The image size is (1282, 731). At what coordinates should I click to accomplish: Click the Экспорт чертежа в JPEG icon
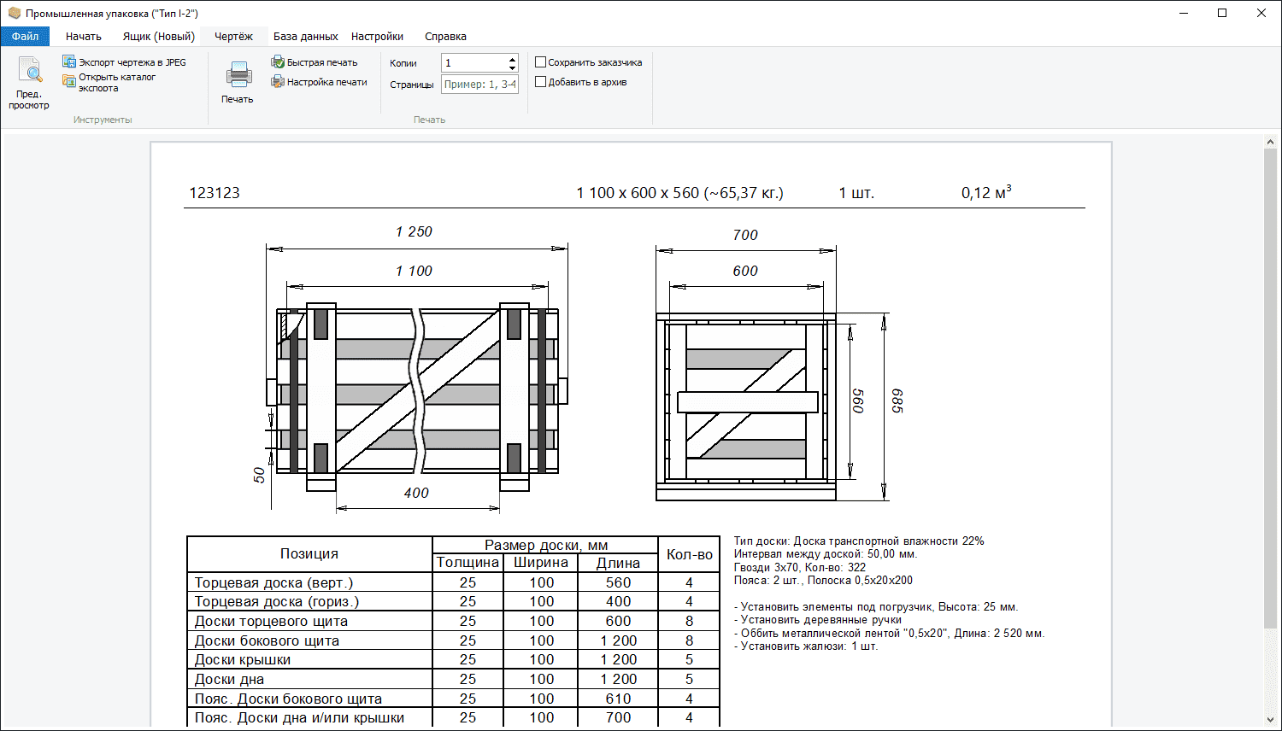tap(69, 61)
